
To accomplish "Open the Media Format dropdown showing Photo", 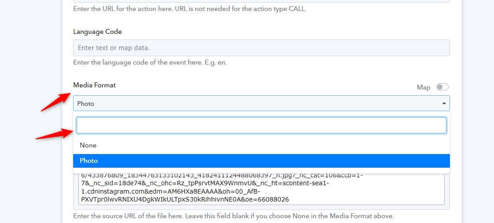I will click(261, 103).
